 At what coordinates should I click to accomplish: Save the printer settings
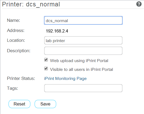point(45,104)
